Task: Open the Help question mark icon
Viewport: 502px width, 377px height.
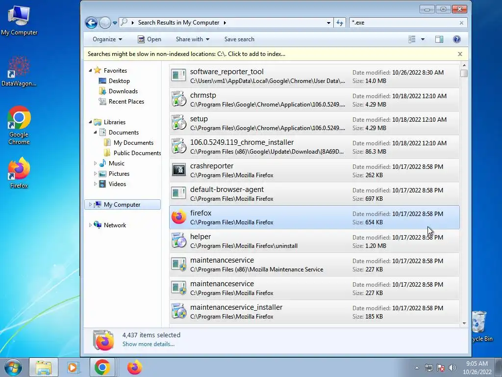Action: [x=457, y=39]
